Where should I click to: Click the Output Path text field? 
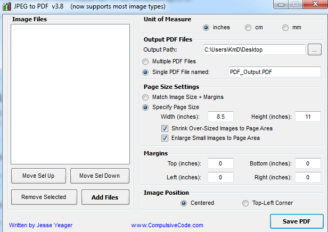point(254,49)
